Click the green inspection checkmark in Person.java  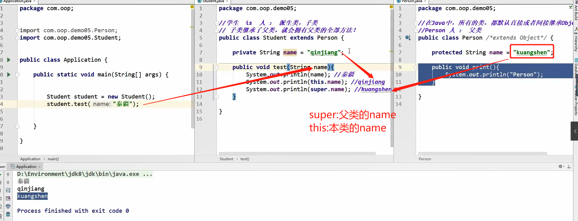(571, 7)
